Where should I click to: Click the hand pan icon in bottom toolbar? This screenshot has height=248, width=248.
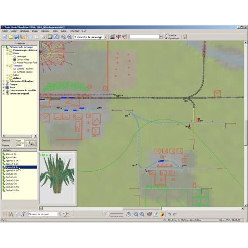(128, 214)
